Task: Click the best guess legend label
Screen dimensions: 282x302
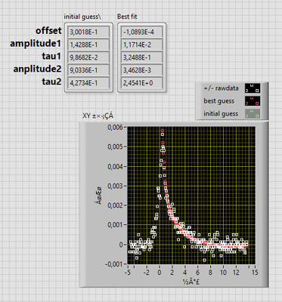Action: coord(219,101)
